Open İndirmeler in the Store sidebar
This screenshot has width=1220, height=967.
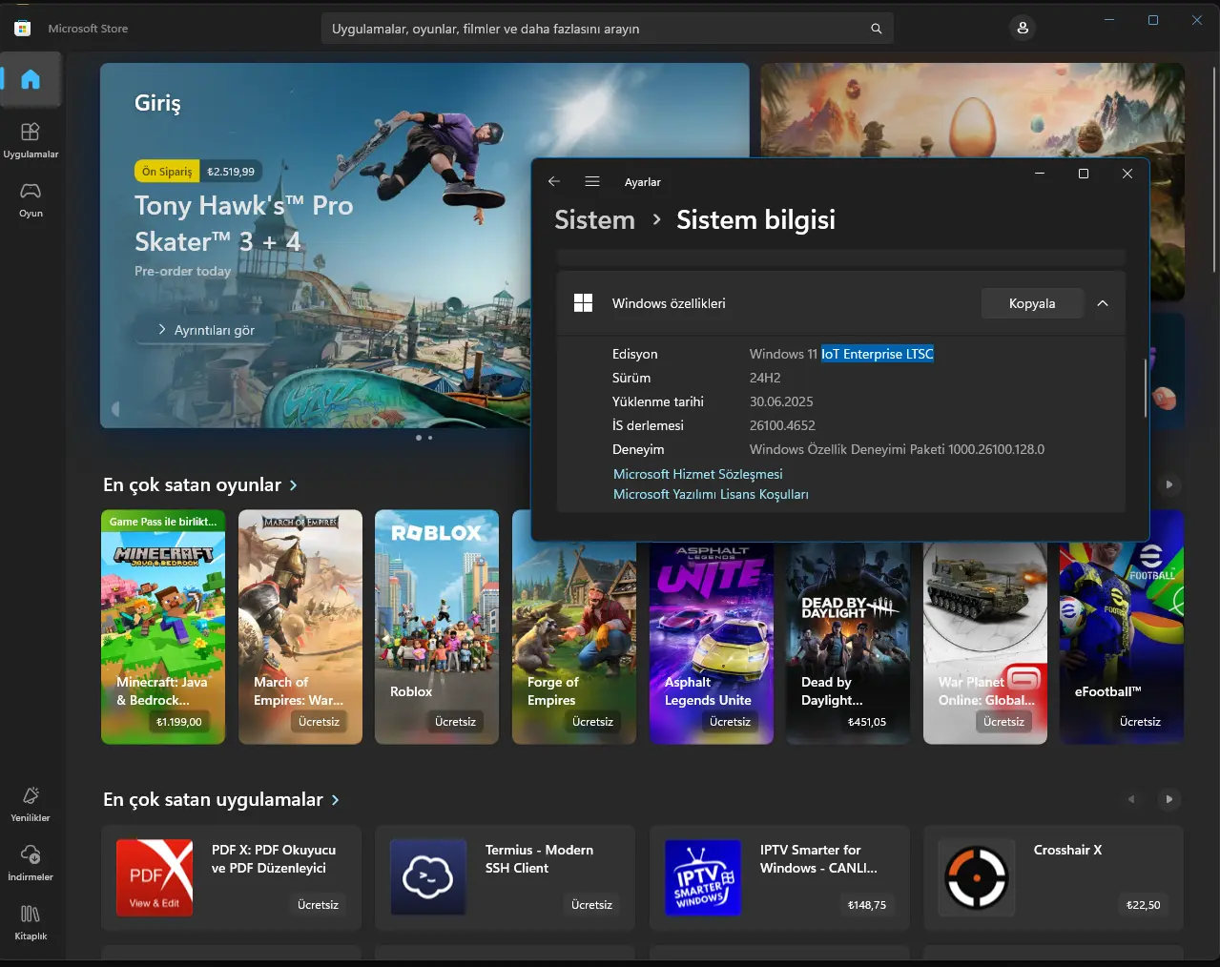tap(31, 862)
